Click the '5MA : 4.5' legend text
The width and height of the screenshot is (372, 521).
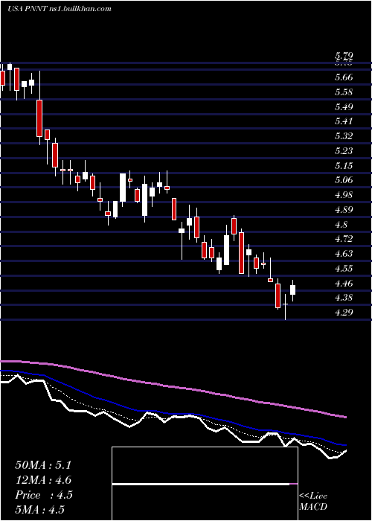(40, 509)
